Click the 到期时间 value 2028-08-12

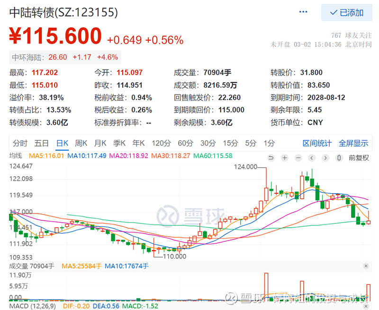326,98
